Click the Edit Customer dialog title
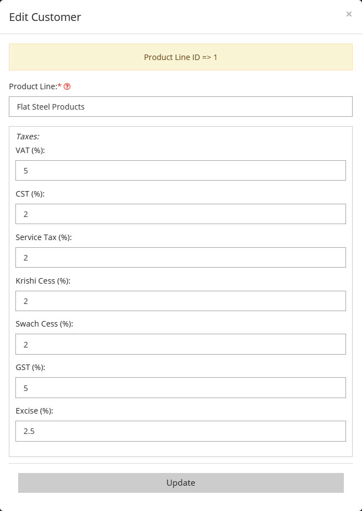 tap(45, 17)
